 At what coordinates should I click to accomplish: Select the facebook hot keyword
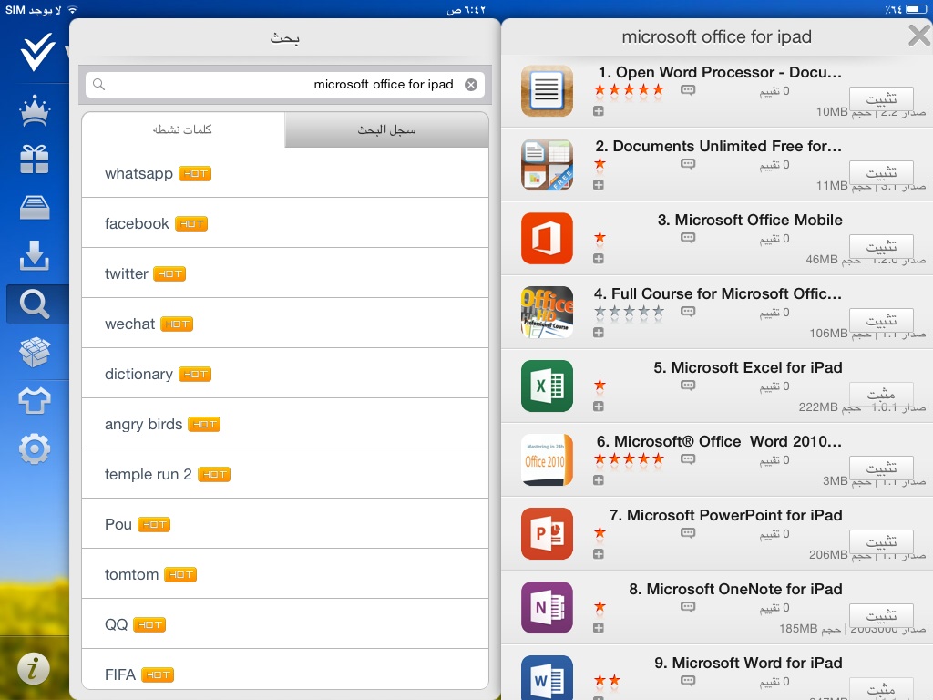coord(285,223)
